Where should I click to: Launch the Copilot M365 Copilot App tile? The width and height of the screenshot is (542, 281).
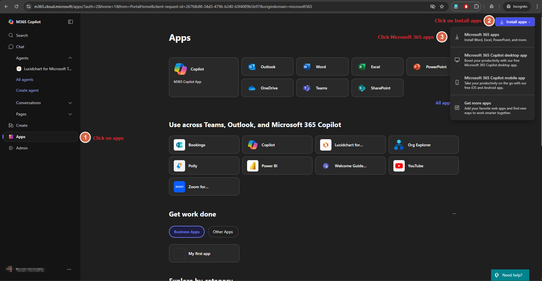204,77
